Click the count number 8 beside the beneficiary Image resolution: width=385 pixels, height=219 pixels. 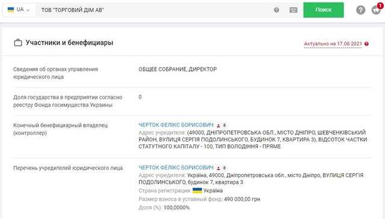click(224, 126)
